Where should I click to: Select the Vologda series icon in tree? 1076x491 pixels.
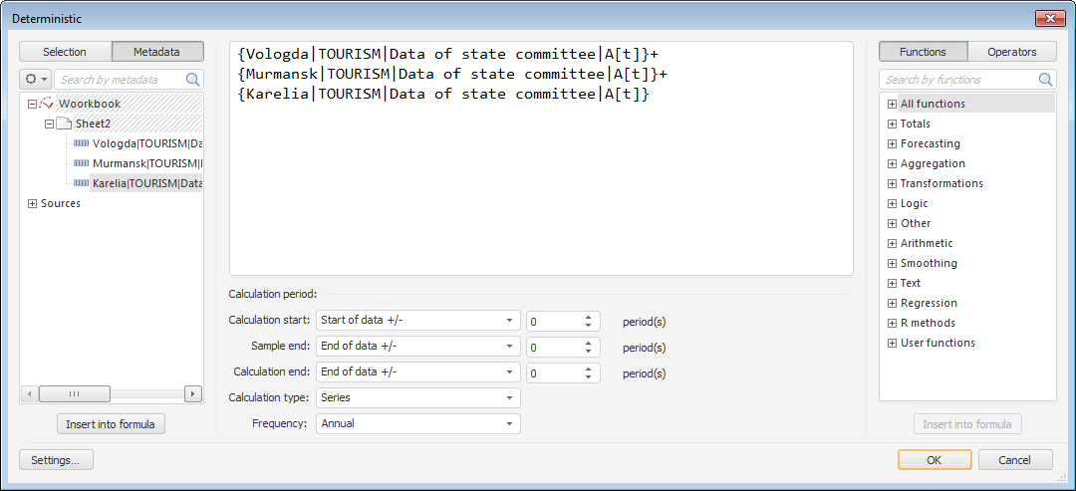(82, 143)
